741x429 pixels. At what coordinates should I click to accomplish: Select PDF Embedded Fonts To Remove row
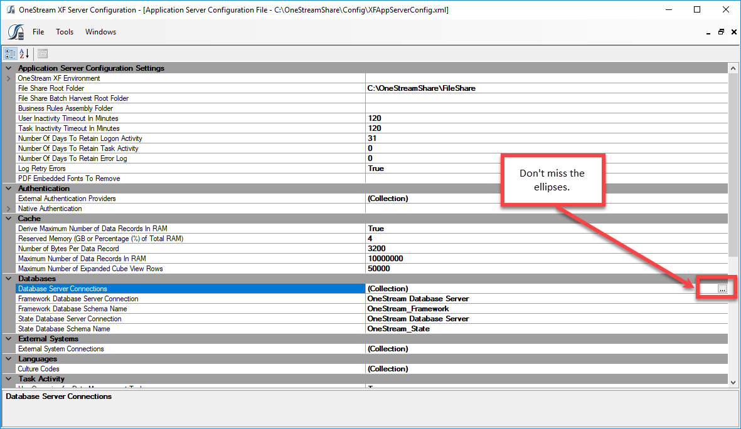(x=372, y=178)
